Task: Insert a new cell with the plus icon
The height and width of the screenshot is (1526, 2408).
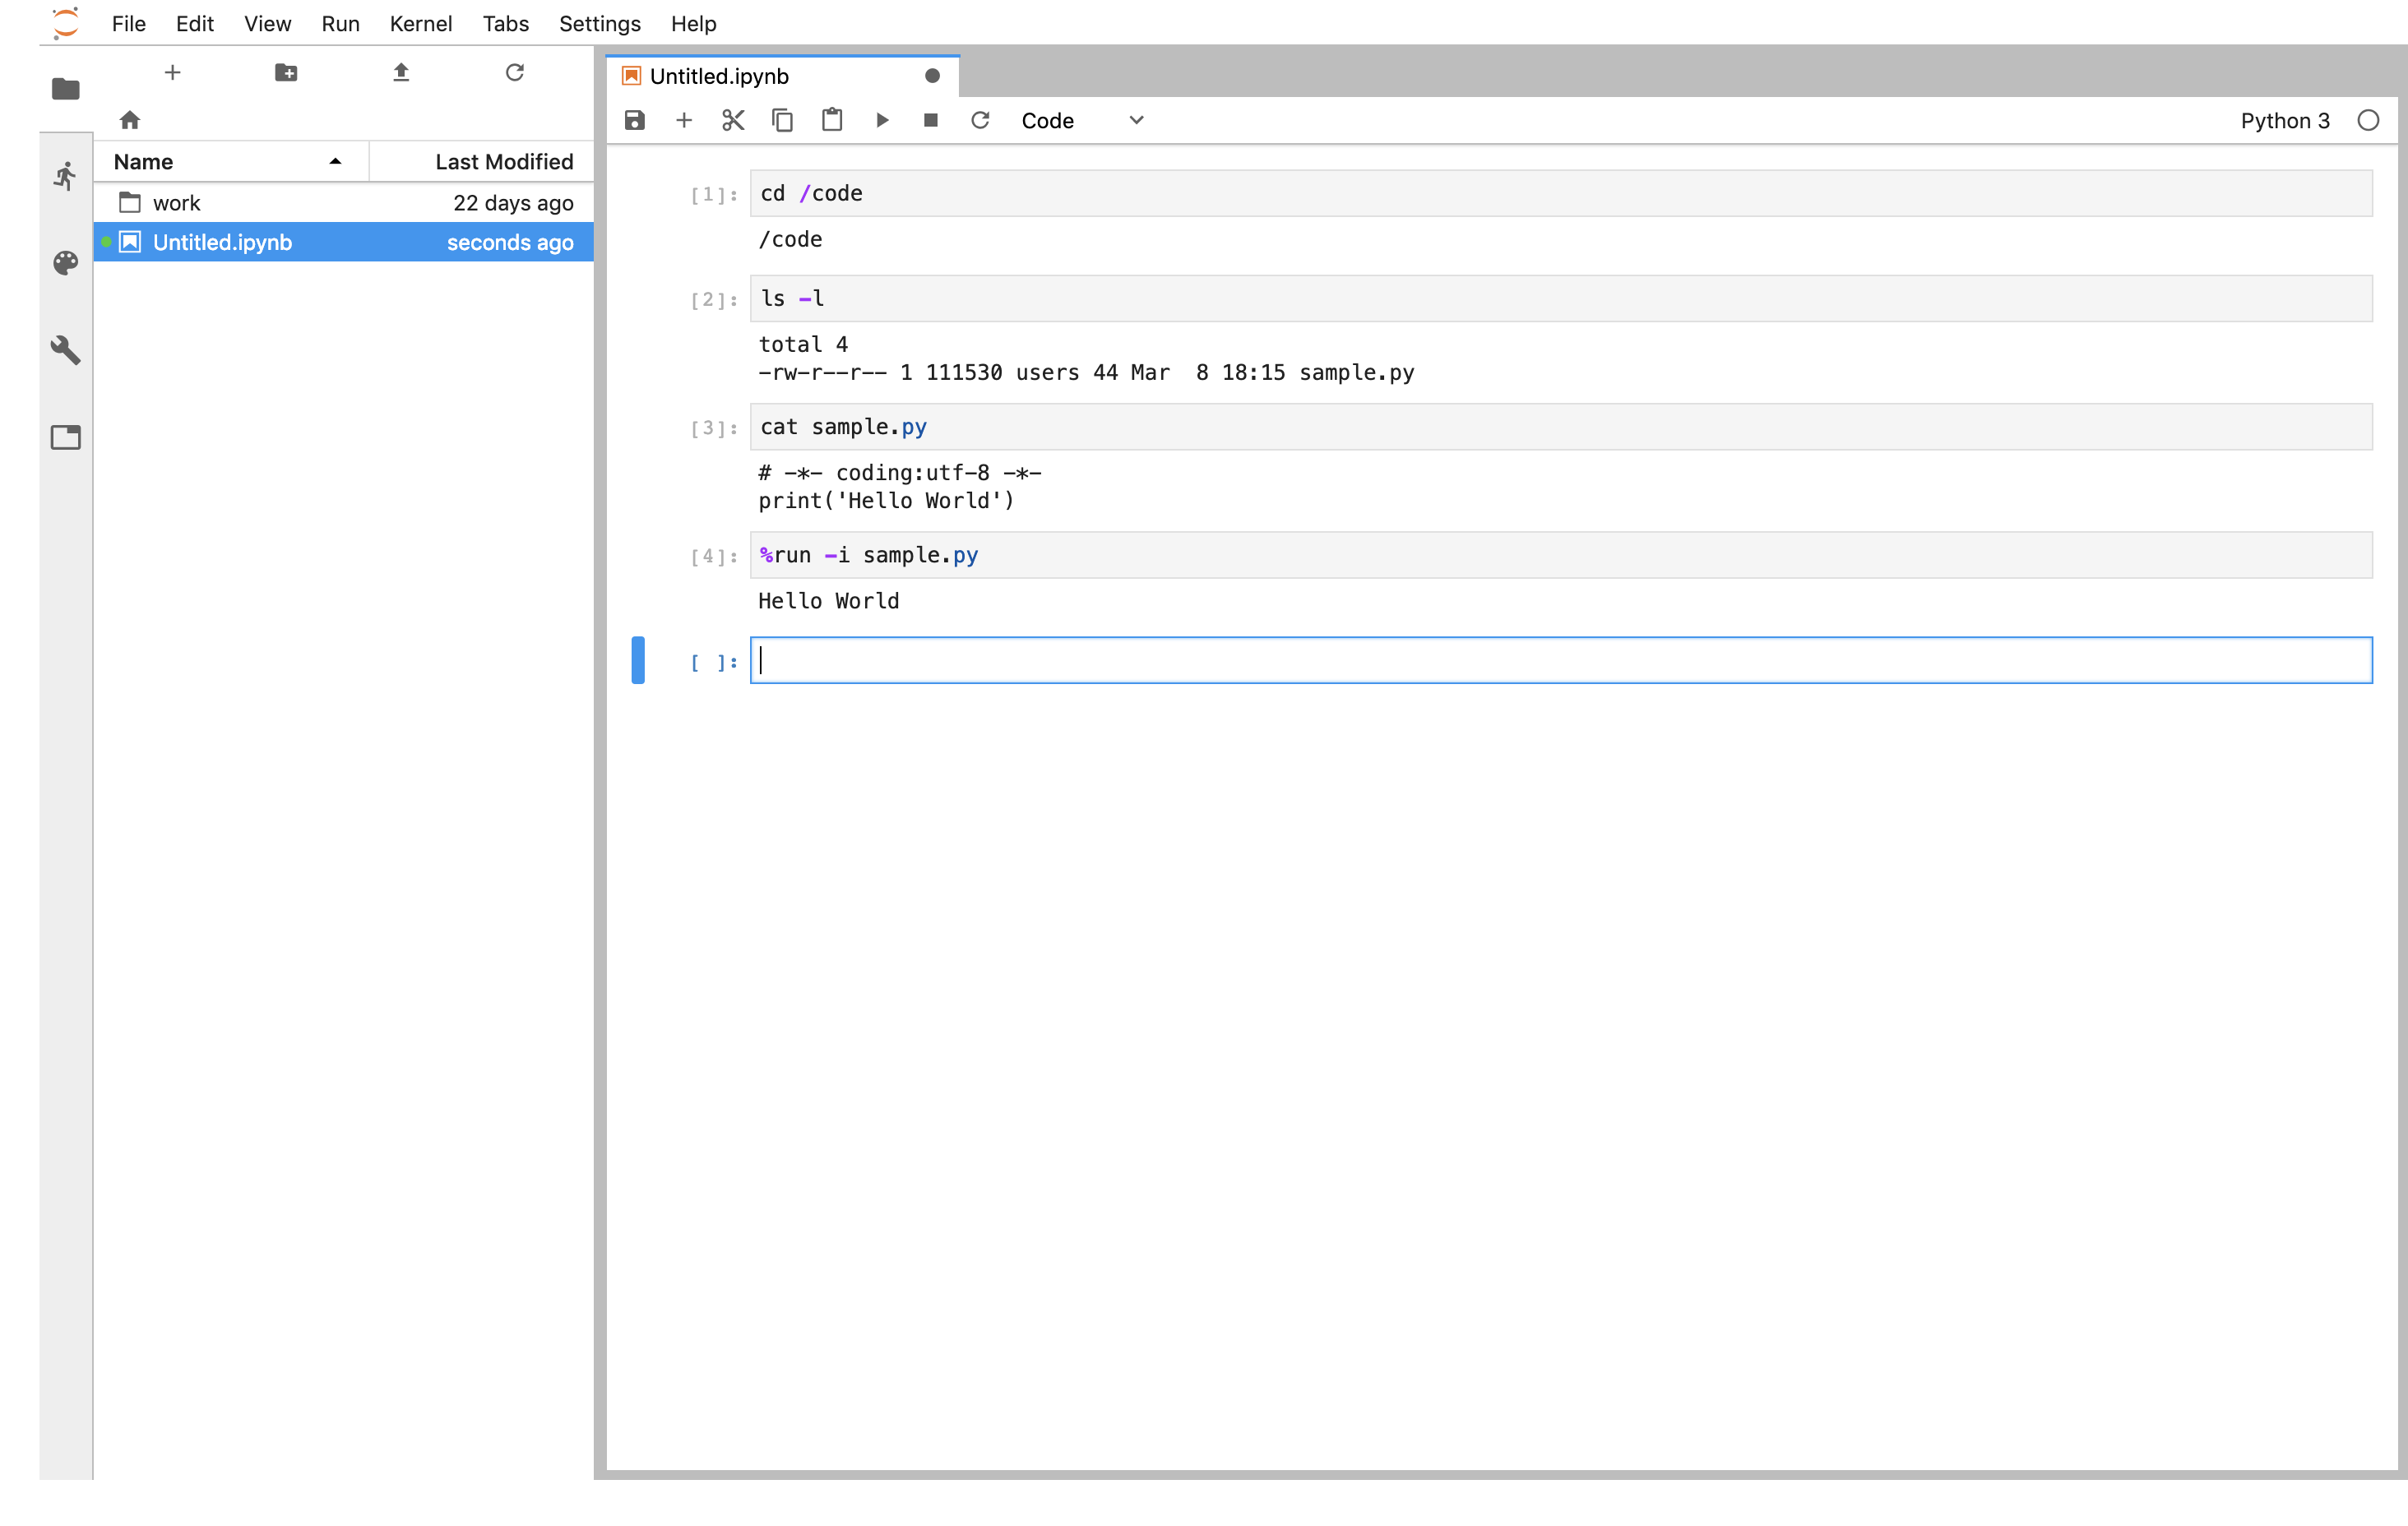Action: pos(683,119)
